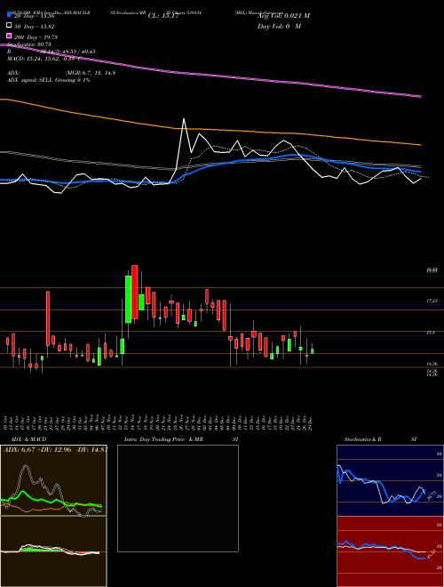444x587 pixels.
Task: Click the magenta 200 Day EMA legend swatch
Action: 9,36
